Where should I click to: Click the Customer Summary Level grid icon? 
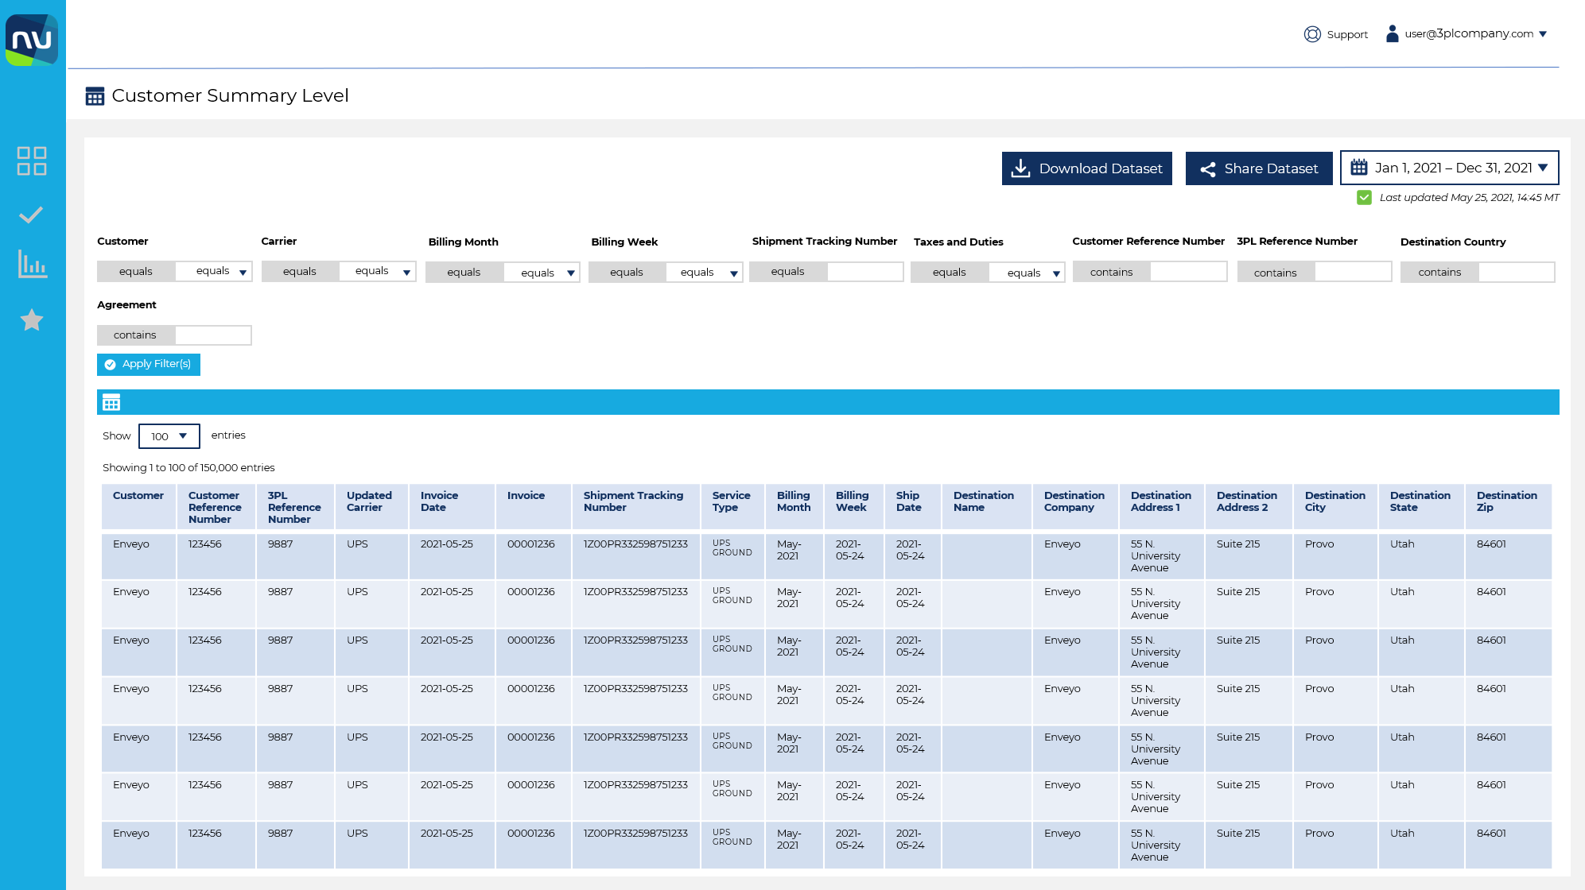click(x=95, y=95)
